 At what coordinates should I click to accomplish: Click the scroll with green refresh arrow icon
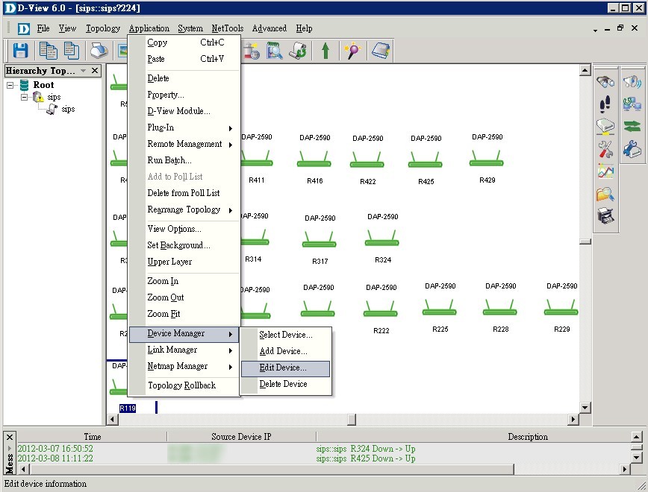pos(298,51)
